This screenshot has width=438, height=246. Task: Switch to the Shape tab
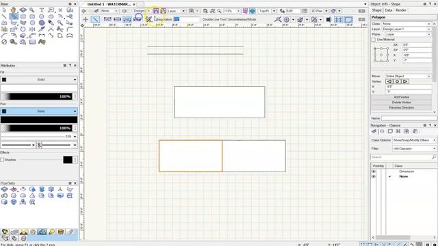[376, 10]
